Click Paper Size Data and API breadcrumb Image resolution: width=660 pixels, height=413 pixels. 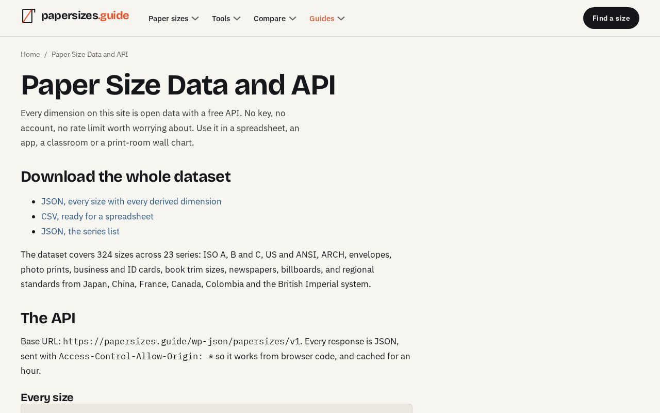click(90, 54)
